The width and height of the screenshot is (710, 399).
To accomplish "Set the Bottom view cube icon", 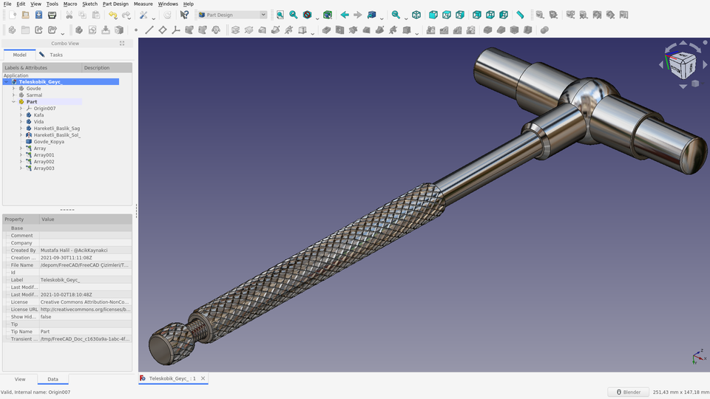I will [x=490, y=15].
